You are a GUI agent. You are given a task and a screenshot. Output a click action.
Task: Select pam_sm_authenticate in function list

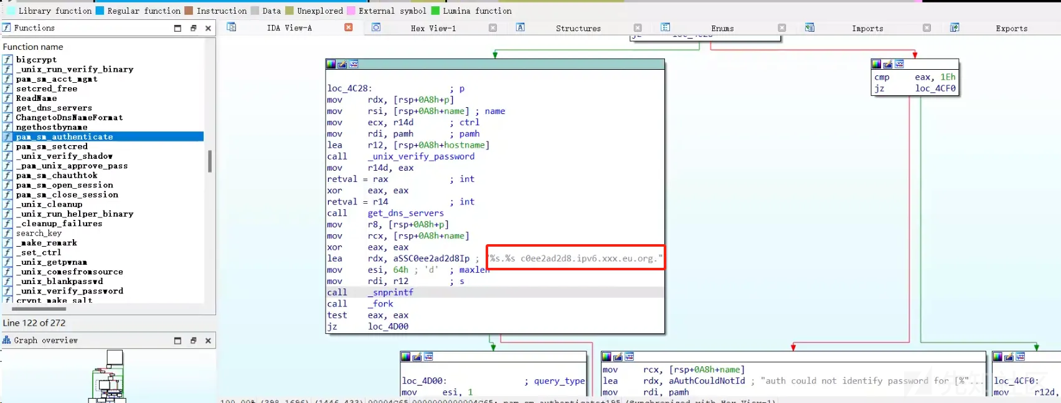[x=103, y=136]
